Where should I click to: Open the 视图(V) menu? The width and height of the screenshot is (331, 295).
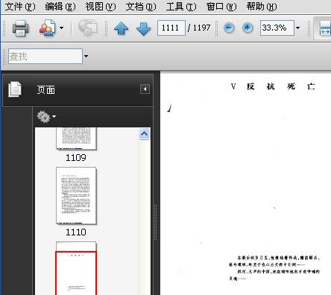coord(101,7)
